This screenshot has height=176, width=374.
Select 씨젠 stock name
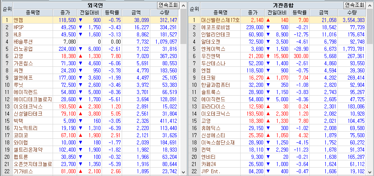(18, 70)
